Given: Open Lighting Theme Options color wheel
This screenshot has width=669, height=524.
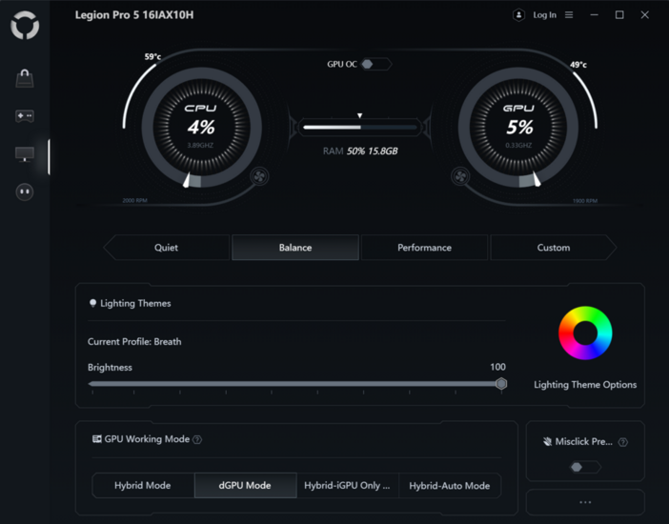Looking at the screenshot, I should (585, 333).
